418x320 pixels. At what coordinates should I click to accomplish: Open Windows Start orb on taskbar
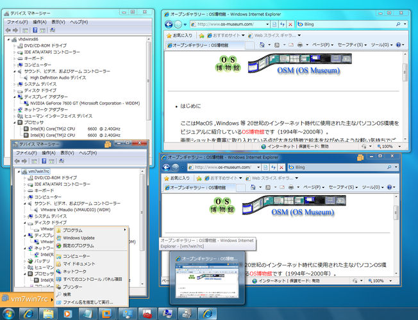tap(8, 314)
